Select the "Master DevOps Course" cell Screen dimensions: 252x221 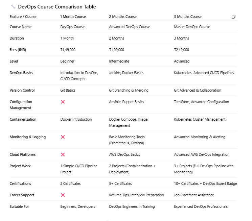[x=192, y=27]
